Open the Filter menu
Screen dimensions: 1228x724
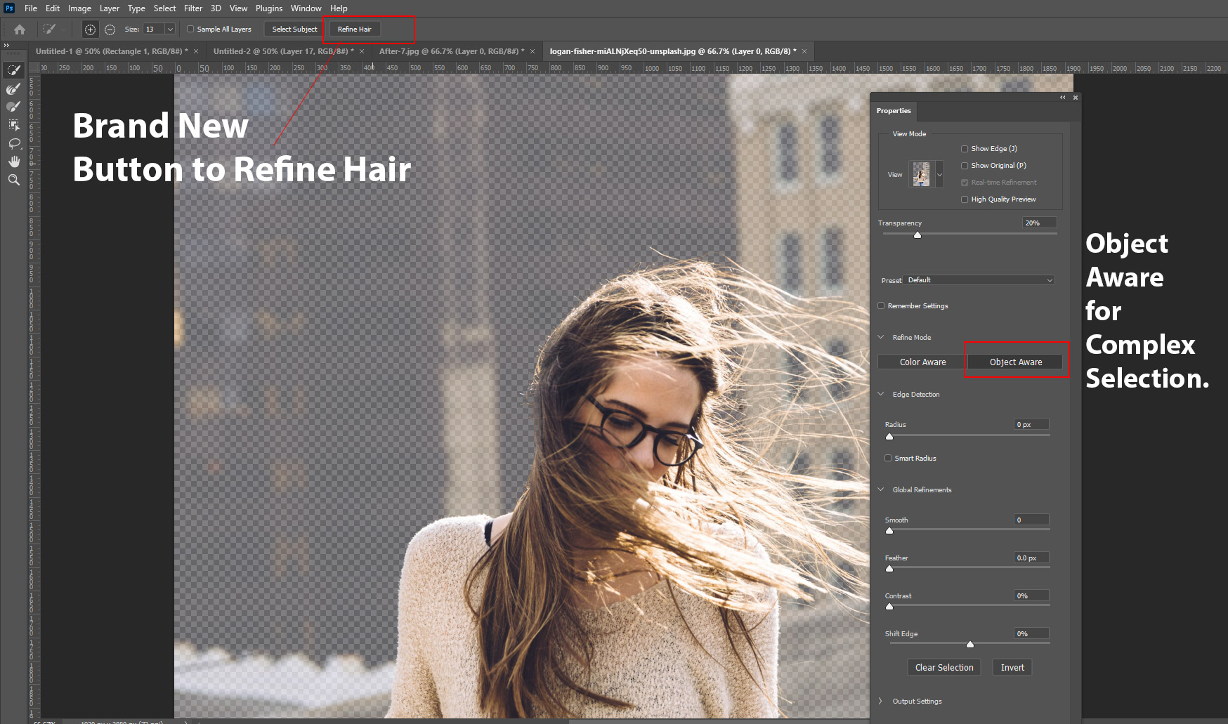(x=193, y=8)
